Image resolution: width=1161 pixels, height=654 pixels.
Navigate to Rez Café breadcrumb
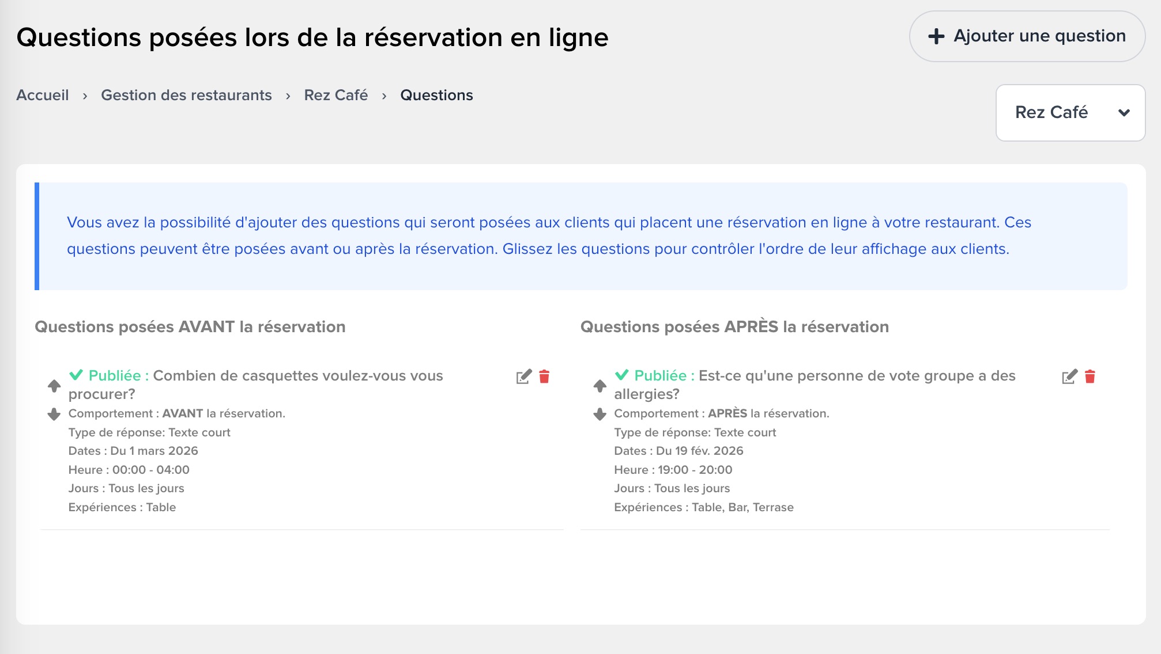(x=336, y=96)
